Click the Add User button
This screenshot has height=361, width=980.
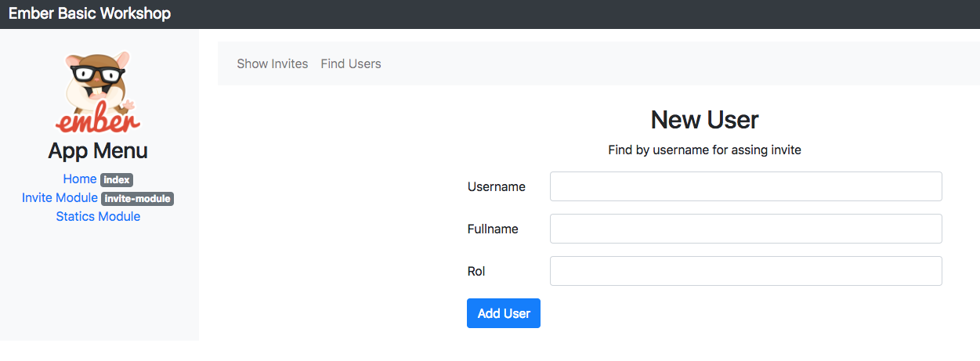(504, 313)
